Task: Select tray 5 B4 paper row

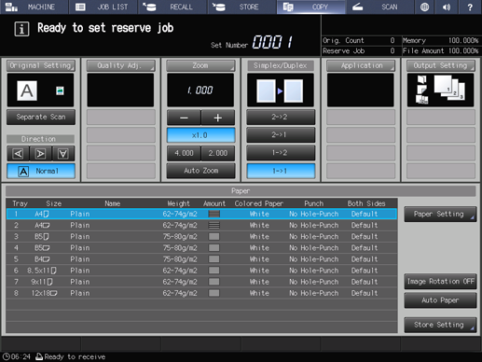Action: [201, 259]
